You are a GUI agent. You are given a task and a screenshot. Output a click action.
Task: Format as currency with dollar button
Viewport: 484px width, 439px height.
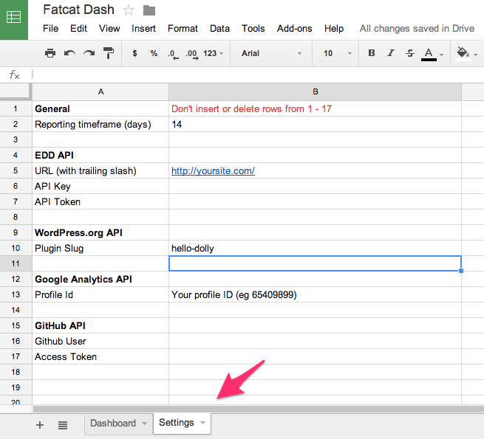tap(134, 53)
